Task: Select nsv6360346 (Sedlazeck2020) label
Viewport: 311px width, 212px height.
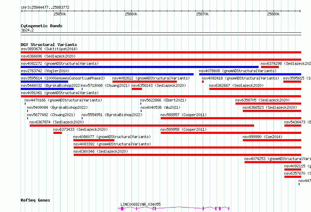Action: pyautogui.click(x=101, y=151)
